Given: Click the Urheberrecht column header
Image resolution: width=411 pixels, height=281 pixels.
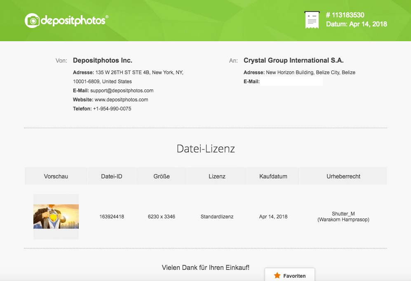Looking at the screenshot, I should coord(343,176).
